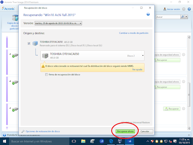Dismiss the product activation notification bar
Image resolution: width=193 pixels, height=145 pixels.
point(189,135)
